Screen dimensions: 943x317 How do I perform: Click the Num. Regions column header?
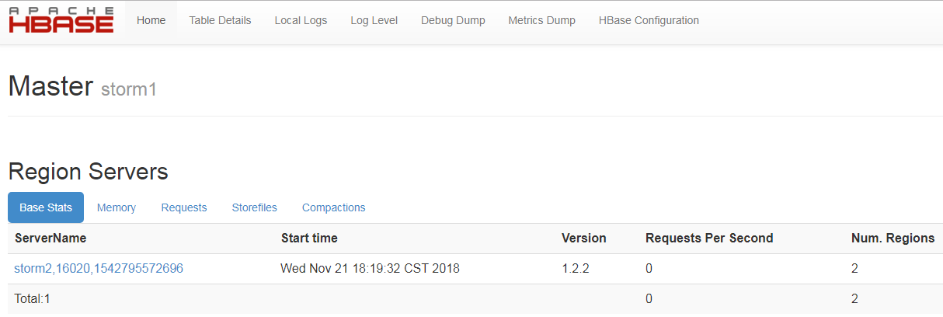coord(893,239)
